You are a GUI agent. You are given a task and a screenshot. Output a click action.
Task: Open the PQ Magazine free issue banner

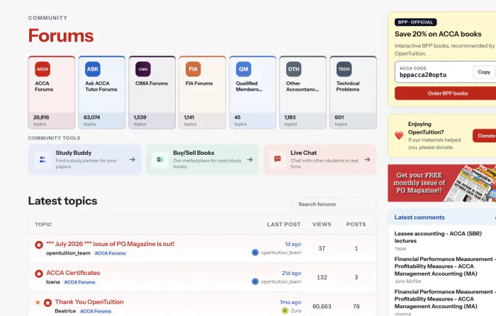click(x=442, y=183)
